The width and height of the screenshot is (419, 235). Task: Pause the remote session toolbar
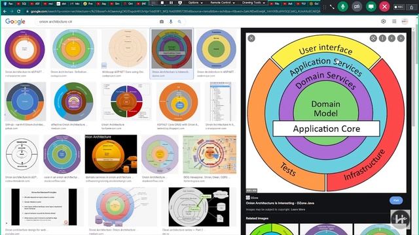[171, 3]
